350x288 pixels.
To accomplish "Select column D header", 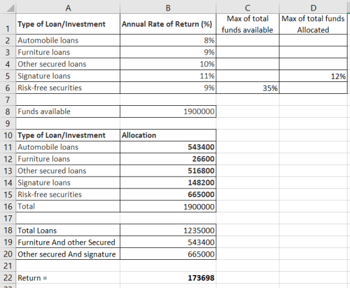I will click(x=313, y=8).
